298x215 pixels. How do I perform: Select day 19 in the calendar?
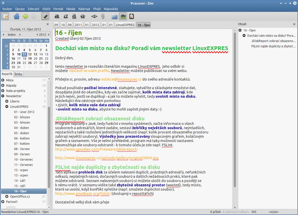pos(30,58)
